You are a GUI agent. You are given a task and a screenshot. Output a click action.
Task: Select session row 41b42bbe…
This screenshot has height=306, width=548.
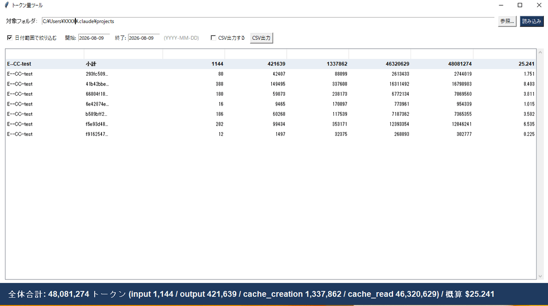[271, 84]
